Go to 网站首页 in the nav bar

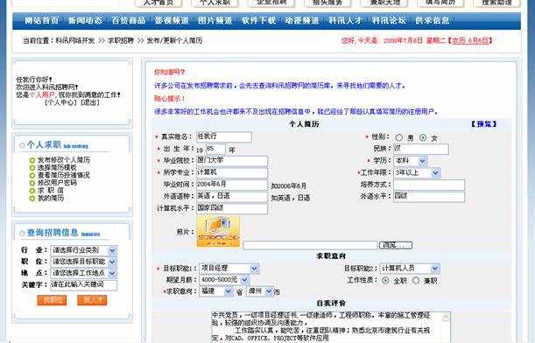pyautogui.click(x=42, y=20)
